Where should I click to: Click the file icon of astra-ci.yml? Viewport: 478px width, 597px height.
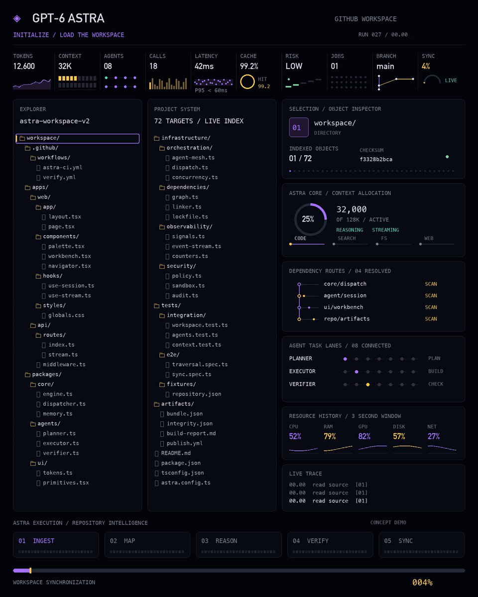tap(38, 168)
